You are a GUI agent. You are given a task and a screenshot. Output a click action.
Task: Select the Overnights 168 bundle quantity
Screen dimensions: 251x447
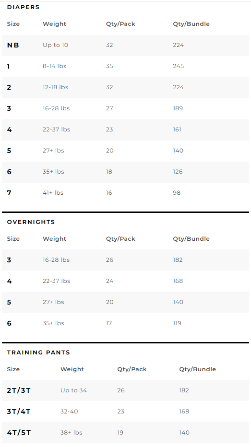pyautogui.click(x=178, y=281)
